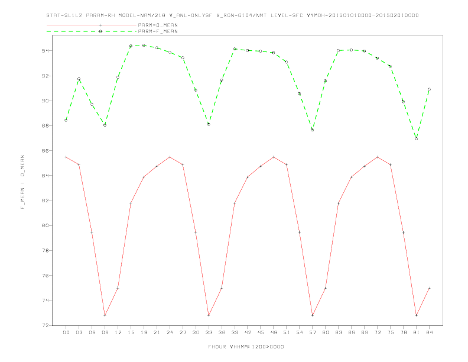Click the solid red legend line sample
Screen dimensions: 468x362
pyautogui.click(x=92, y=25)
